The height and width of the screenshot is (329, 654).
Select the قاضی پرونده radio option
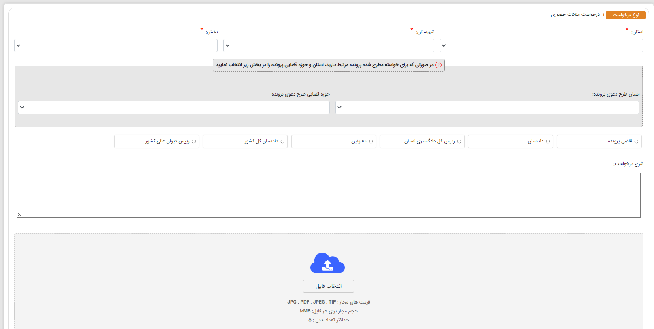pos(636,141)
